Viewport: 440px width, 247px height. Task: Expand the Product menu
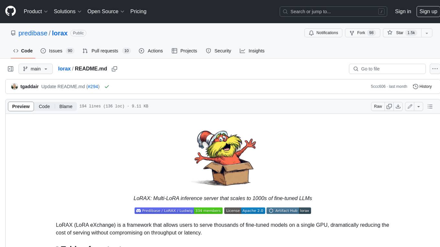point(36,11)
